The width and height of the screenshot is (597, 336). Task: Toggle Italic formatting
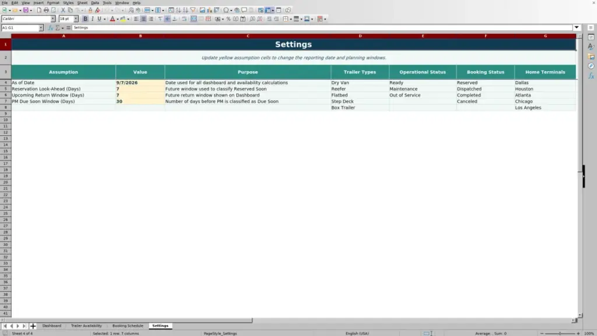(93, 19)
